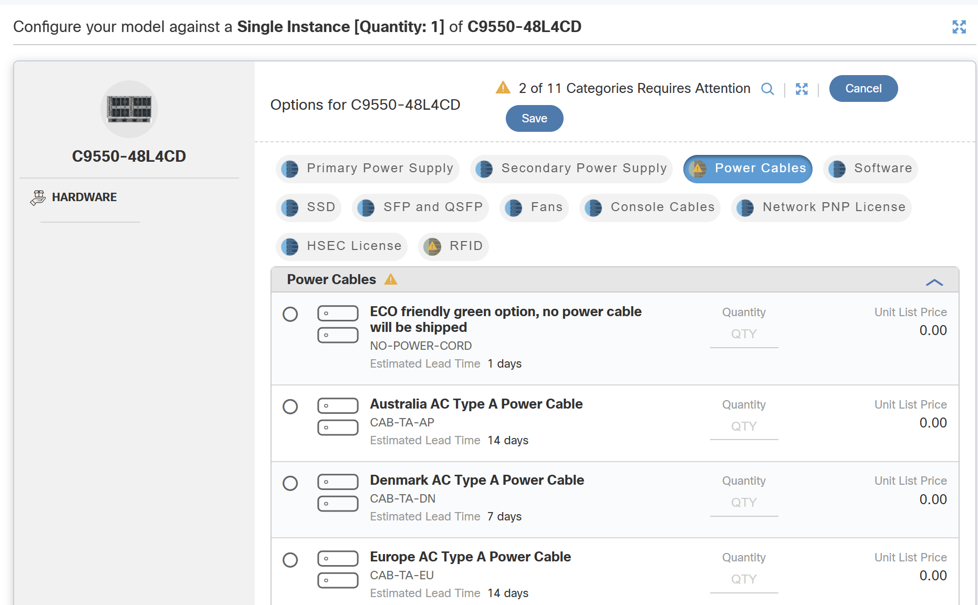This screenshot has width=978, height=605.
Task: Open the Console Cables category
Action: [x=650, y=207]
